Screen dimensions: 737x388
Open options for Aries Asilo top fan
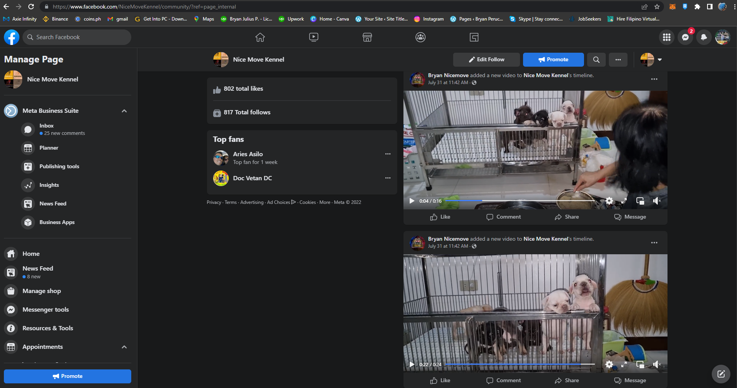388,154
